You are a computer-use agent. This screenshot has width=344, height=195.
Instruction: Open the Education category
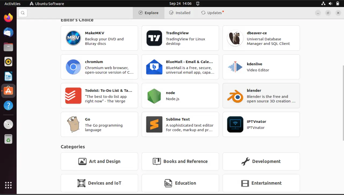(180, 183)
